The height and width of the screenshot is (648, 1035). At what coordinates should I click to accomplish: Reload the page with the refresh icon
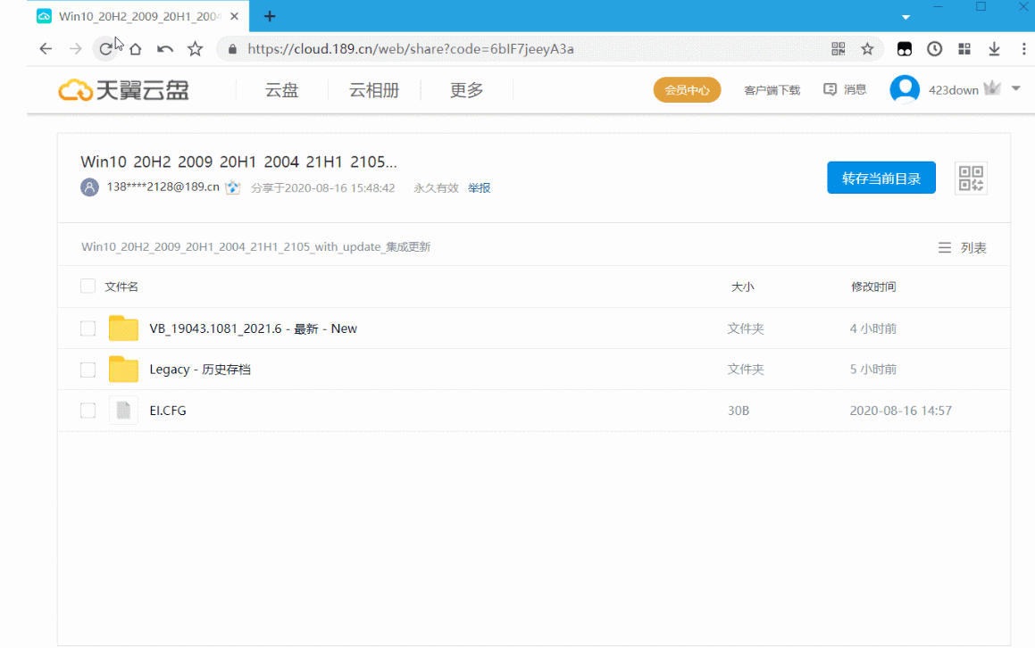(105, 49)
